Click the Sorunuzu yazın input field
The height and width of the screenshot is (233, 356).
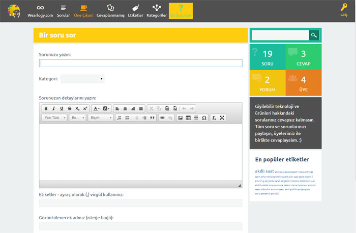point(140,63)
